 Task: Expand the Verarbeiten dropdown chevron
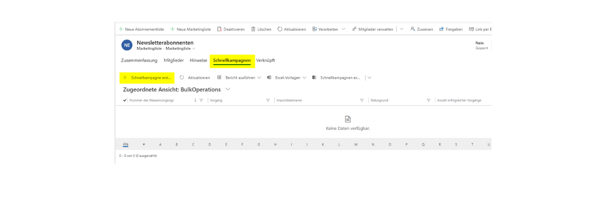(x=343, y=29)
